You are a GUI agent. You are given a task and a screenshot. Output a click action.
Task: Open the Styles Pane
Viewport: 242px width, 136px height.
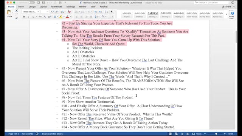coord(231,15)
